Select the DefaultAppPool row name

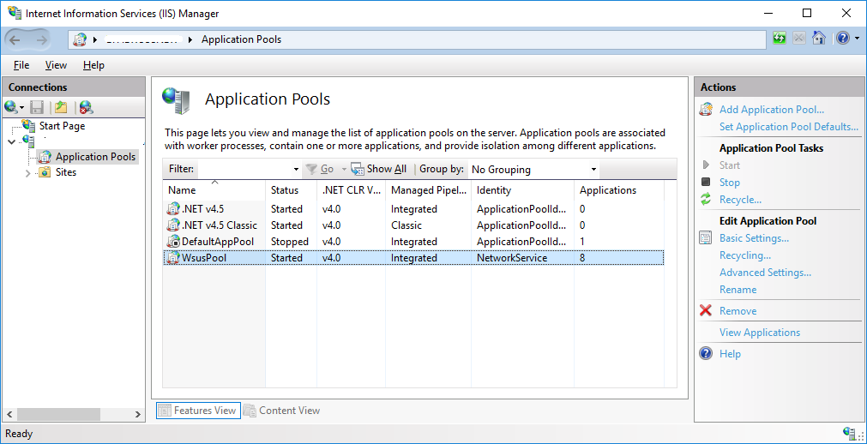pos(218,242)
